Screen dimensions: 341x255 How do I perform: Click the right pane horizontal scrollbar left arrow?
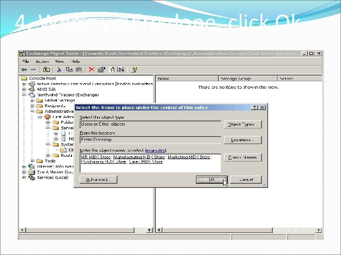coord(159,230)
